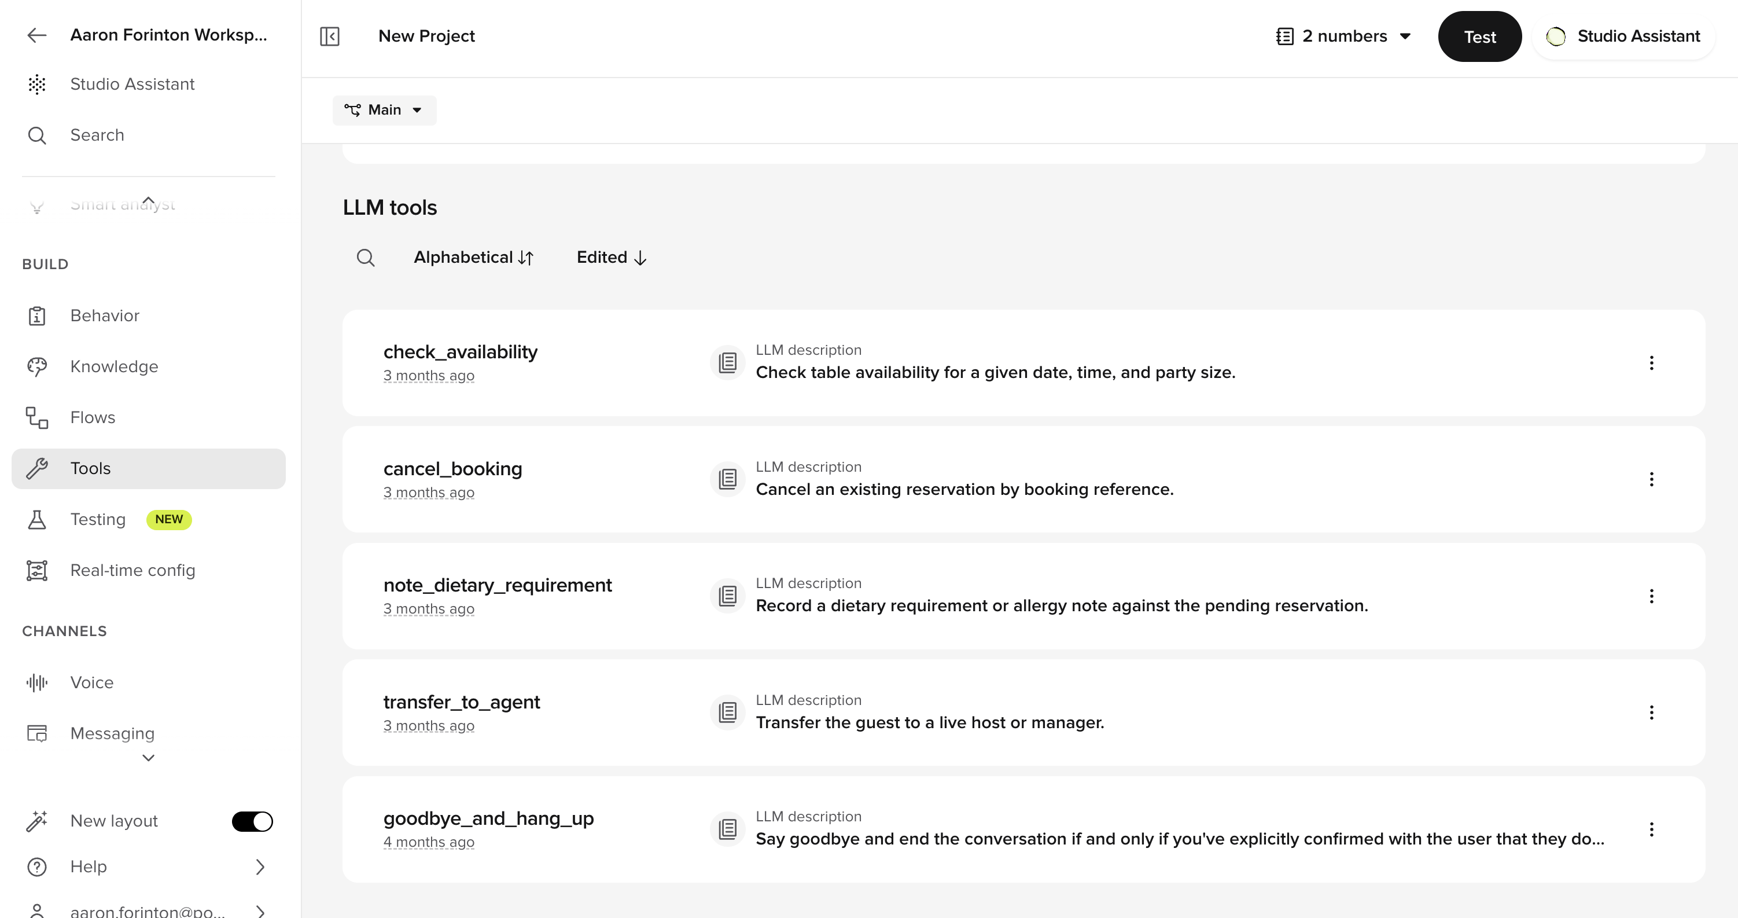The image size is (1738, 918).
Task: Click the Behavior clipboard icon
Action: pyautogui.click(x=37, y=316)
